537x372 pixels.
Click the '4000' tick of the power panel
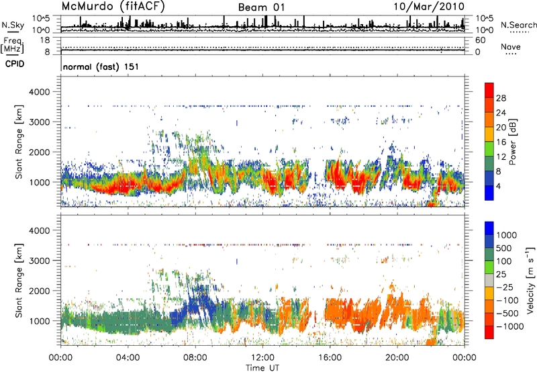(x=39, y=92)
